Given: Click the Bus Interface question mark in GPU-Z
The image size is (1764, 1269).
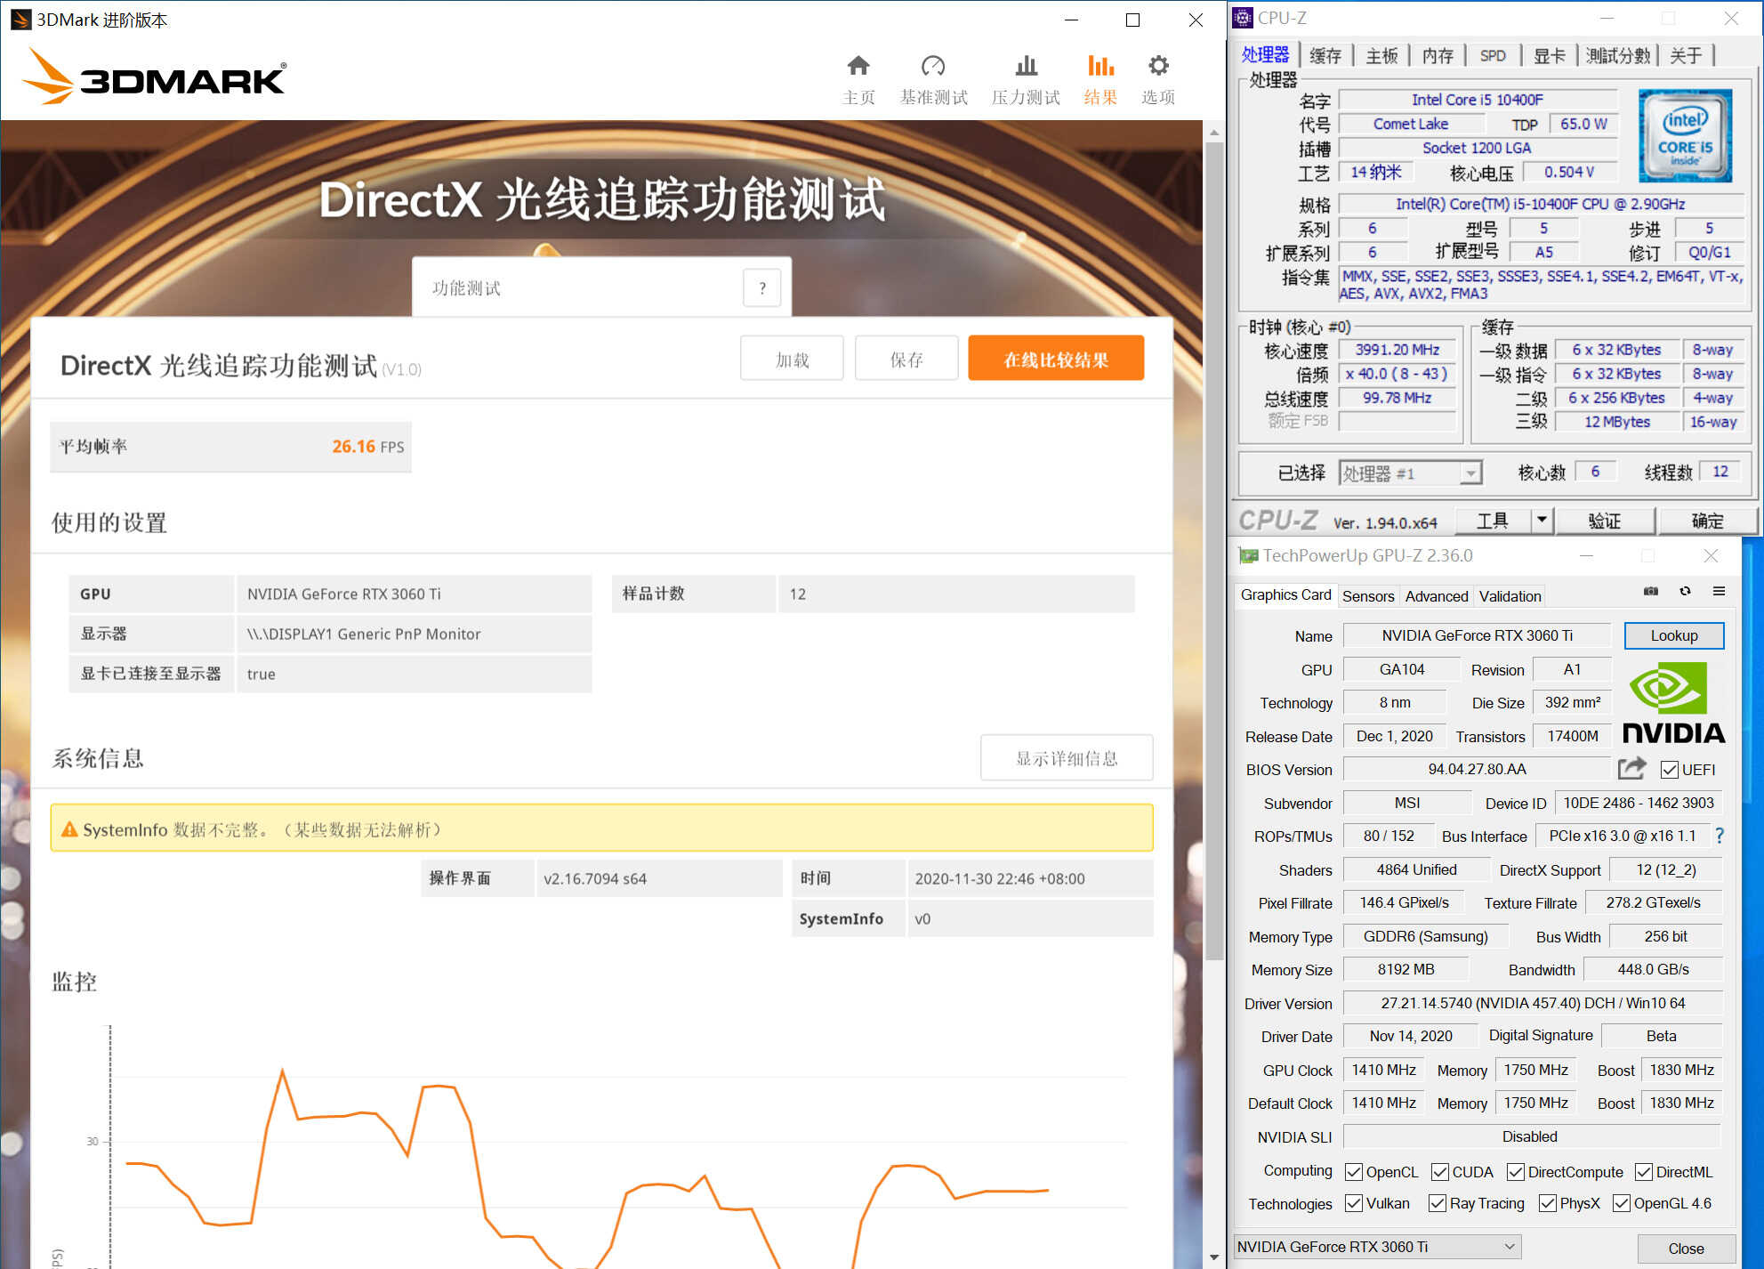Looking at the screenshot, I should point(1720,836).
